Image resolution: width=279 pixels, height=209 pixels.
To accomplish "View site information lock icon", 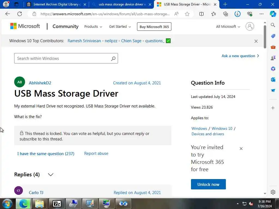I will point(34,14).
